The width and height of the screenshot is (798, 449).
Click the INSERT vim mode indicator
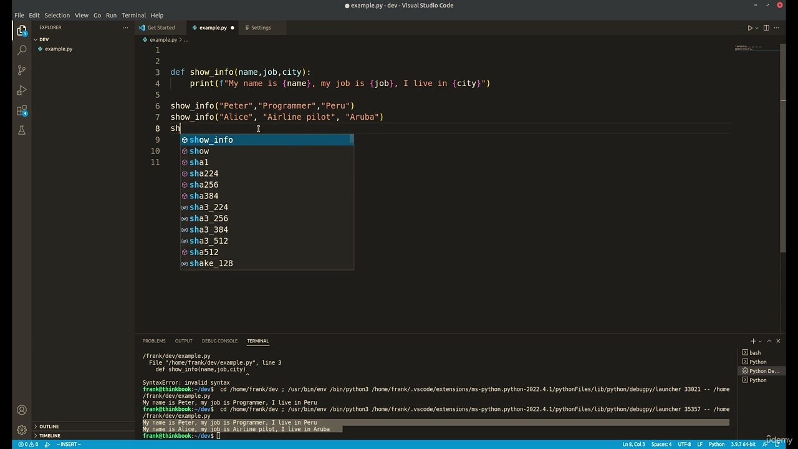69,445
